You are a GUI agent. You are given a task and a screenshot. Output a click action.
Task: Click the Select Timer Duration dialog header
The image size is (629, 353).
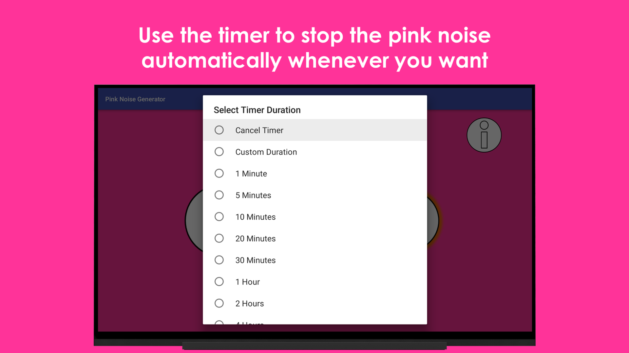pos(257,110)
